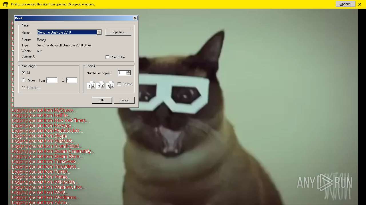This screenshot has height=205, width=366.
Task: Click the Number of copies field
Action: [122, 73]
